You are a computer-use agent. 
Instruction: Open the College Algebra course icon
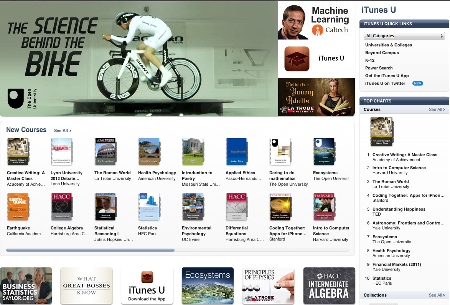pyautogui.click(x=61, y=207)
